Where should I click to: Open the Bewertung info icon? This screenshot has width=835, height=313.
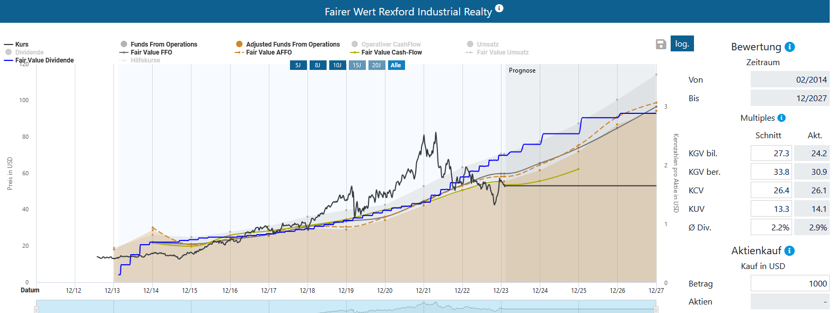click(790, 47)
